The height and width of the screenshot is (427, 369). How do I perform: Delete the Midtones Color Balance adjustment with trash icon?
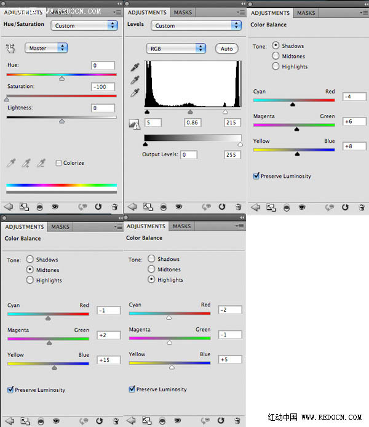[x=116, y=421]
